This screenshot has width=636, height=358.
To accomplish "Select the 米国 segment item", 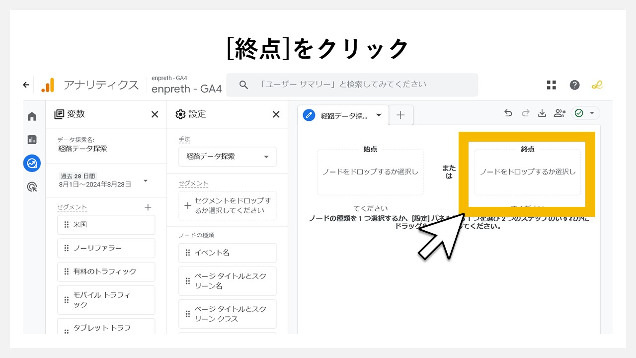I will 106,225.
